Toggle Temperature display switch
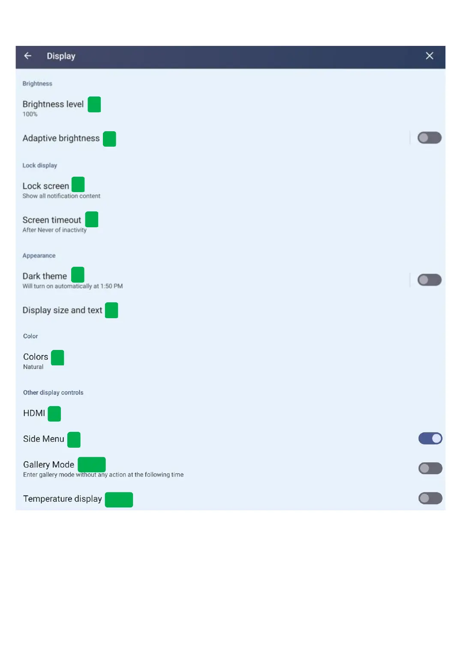Viewport: 463px width, 669px height. click(430, 498)
